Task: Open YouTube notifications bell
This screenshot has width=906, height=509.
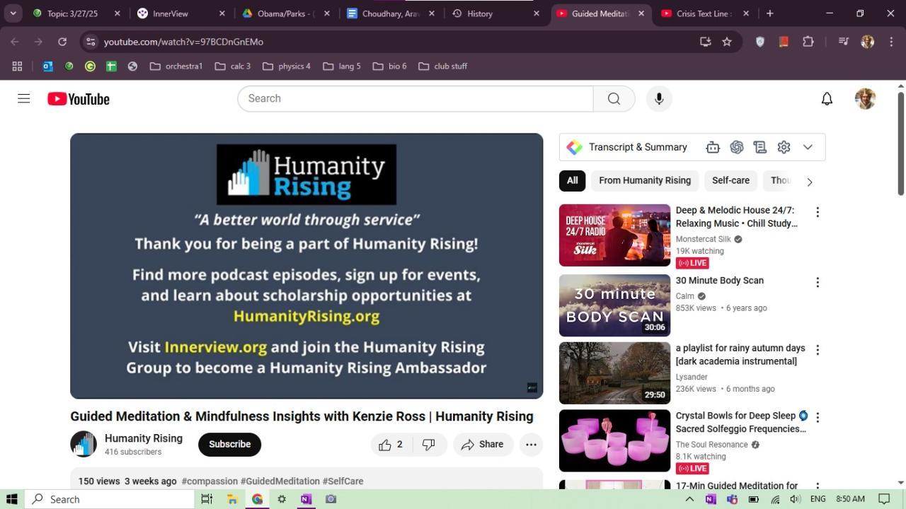Action: pos(827,99)
